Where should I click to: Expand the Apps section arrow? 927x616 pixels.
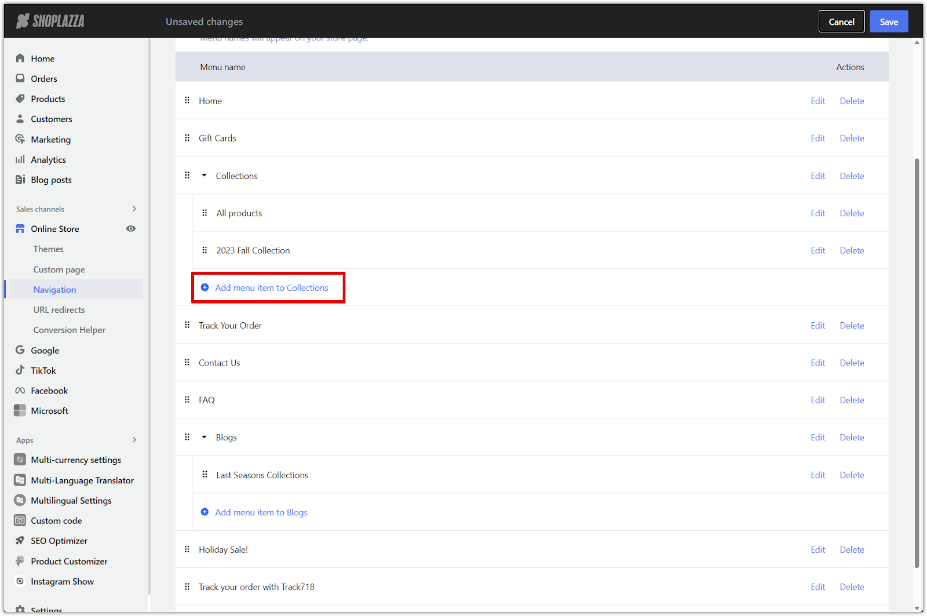tap(134, 440)
